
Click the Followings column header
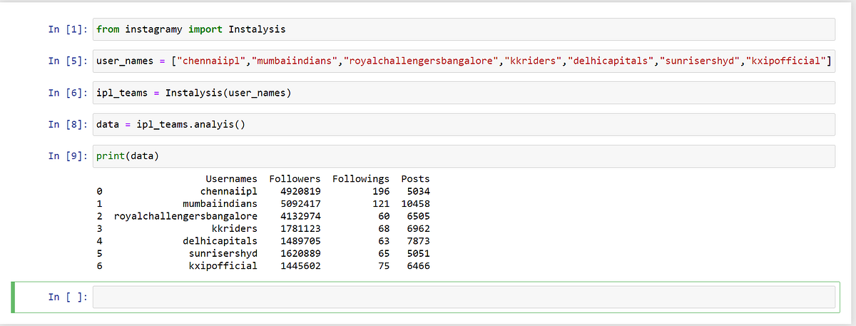pyautogui.click(x=361, y=178)
